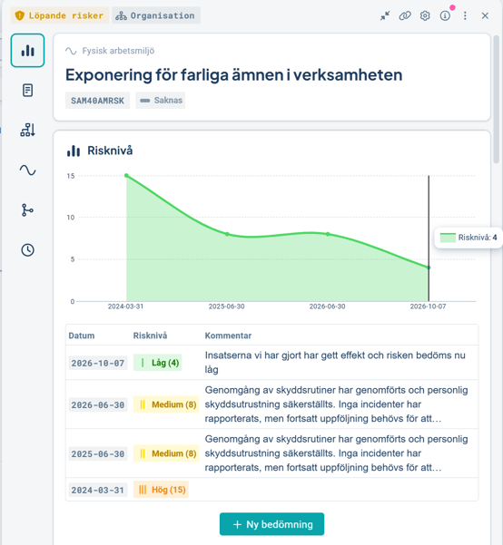Open the truncated comment in the 2026-06-30 row
This screenshot has height=545, width=503.
(x=336, y=404)
